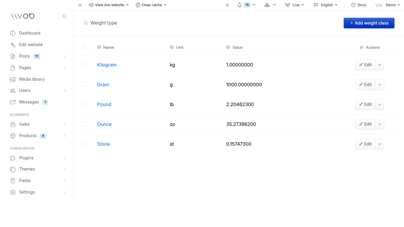Toggle the select-all checkbox in header
Image resolution: width=404 pixels, height=227 pixels.
84,47
